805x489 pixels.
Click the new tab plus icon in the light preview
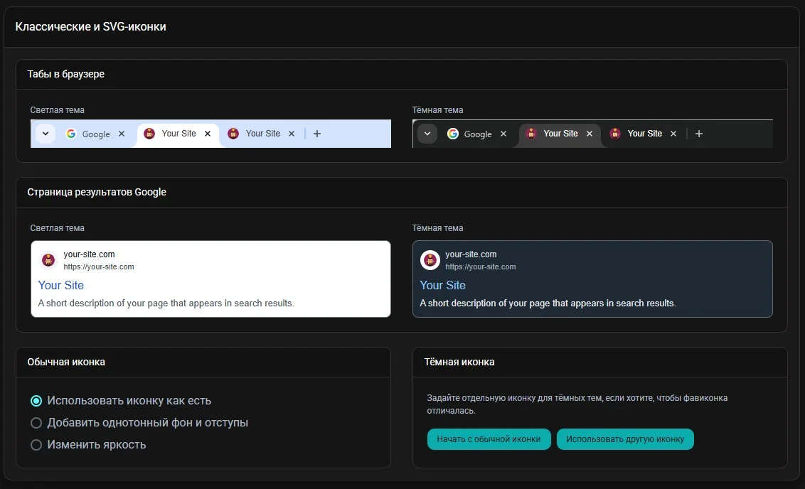pyautogui.click(x=317, y=134)
